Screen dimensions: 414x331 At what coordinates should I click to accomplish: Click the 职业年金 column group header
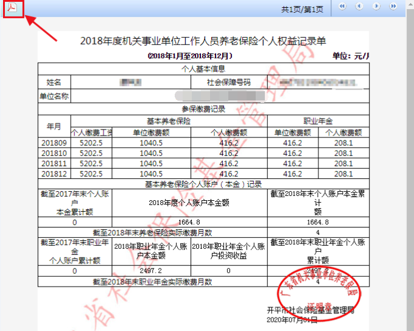(317, 120)
